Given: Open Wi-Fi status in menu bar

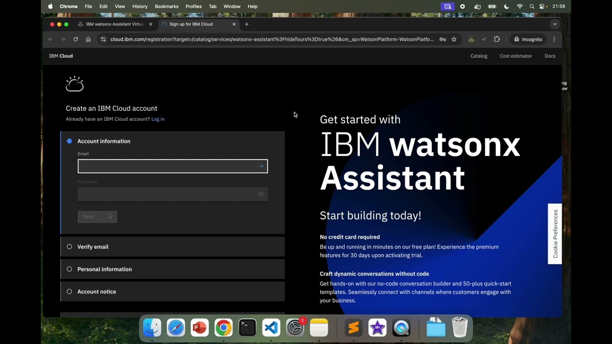Looking at the screenshot, I should point(520,6).
